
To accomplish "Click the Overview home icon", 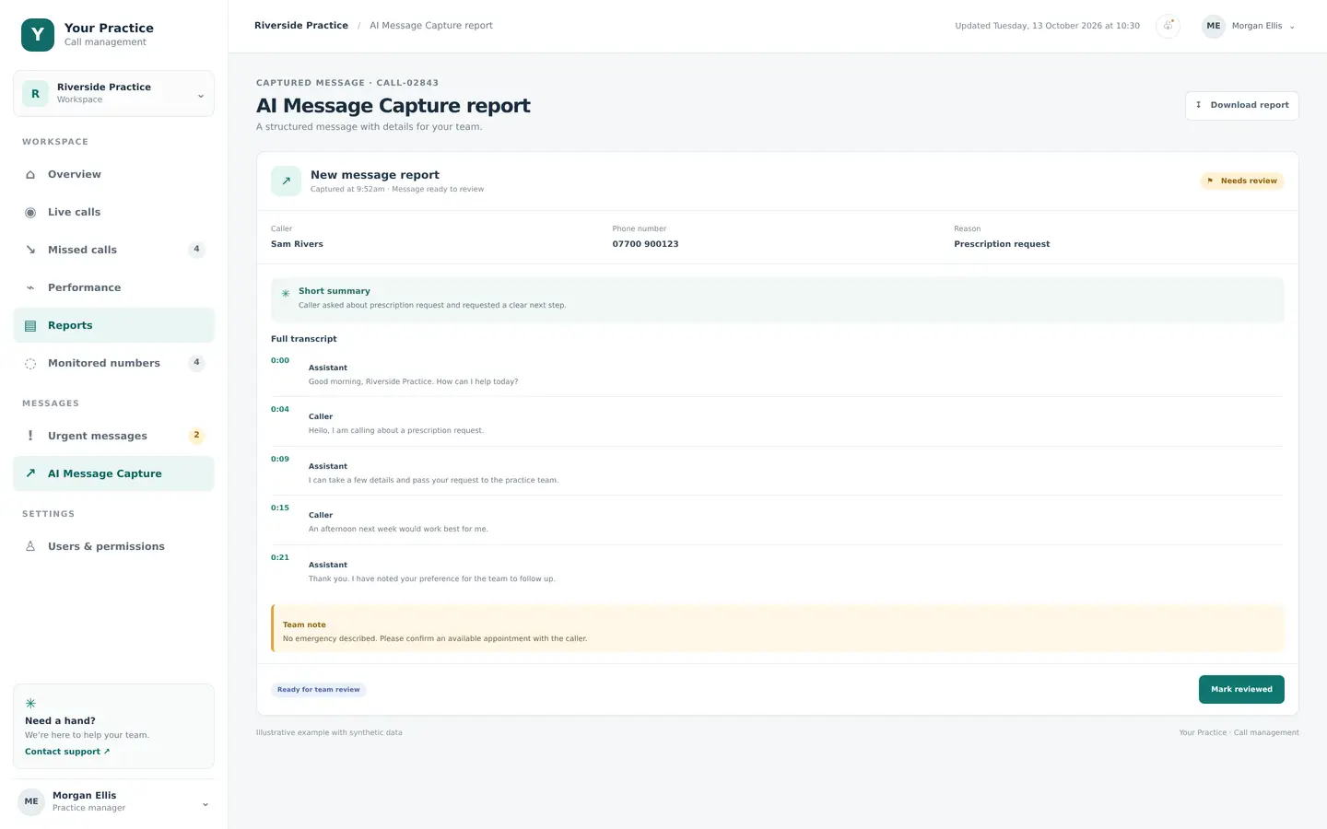I will coord(30,174).
